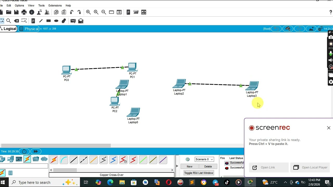Viewport: 333px width, 187px height.
Task: Select the red Serial DTE cable
Action: [133, 160]
